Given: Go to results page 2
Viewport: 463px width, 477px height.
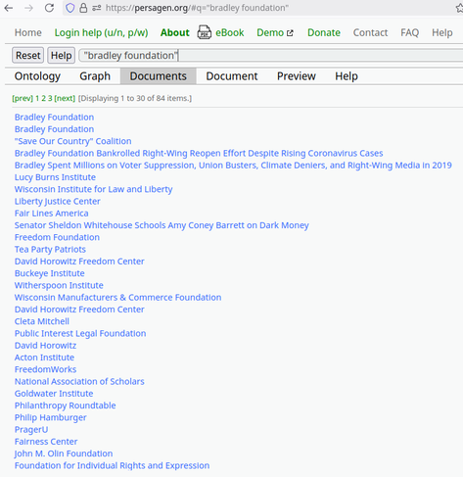Looking at the screenshot, I should click(44, 98).
